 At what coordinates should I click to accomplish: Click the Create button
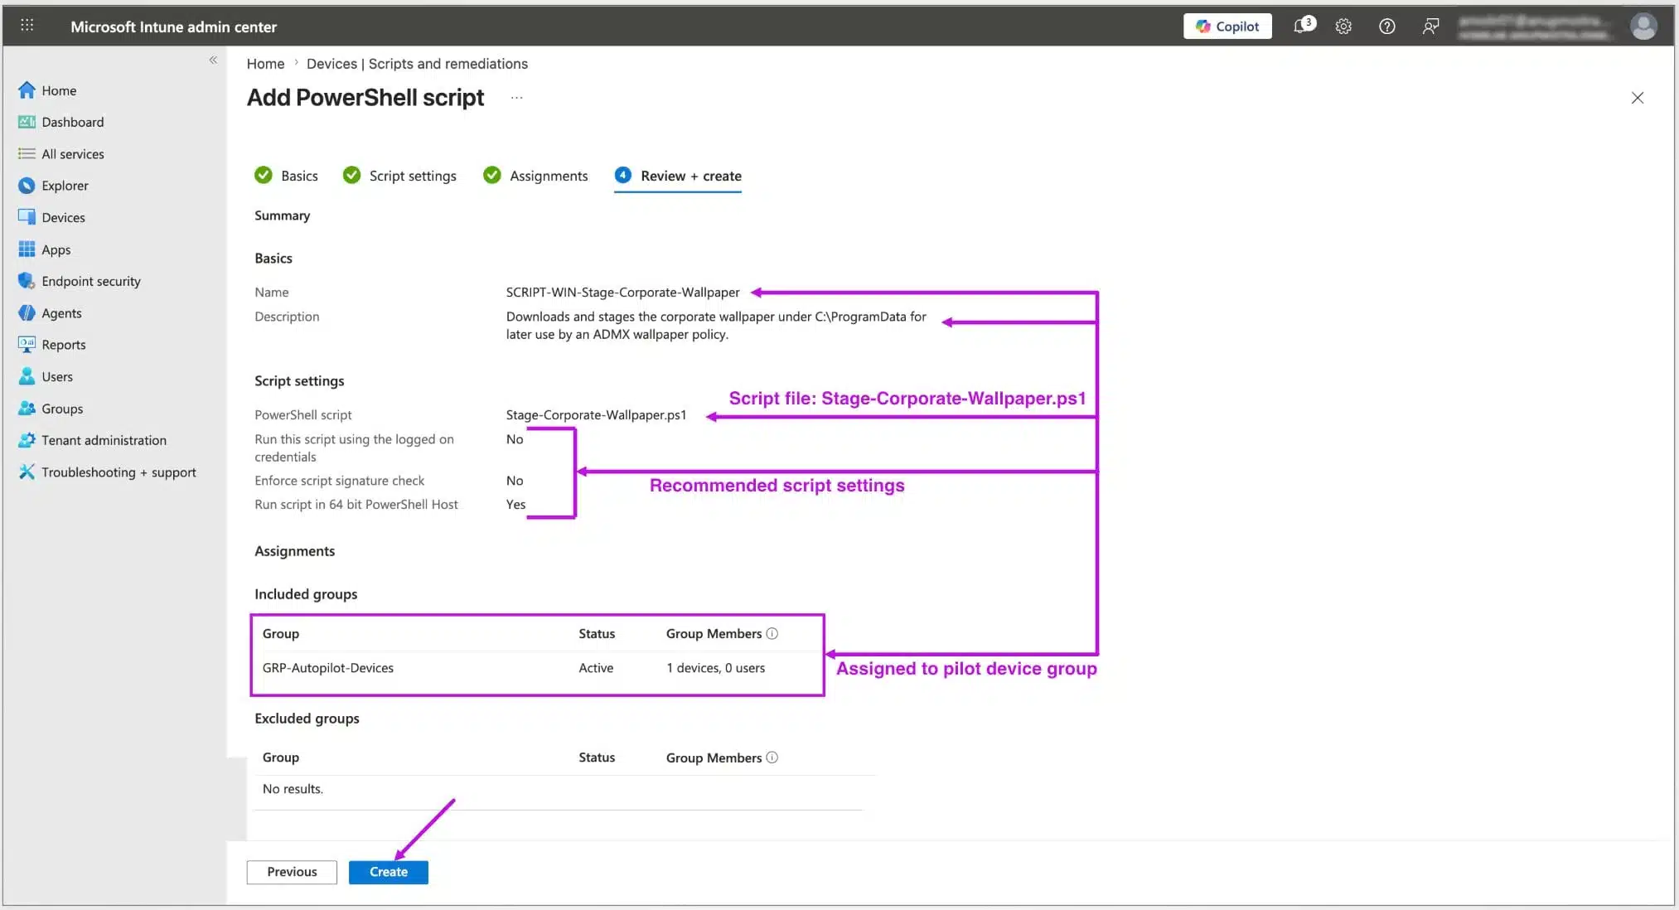click(389, 872)
